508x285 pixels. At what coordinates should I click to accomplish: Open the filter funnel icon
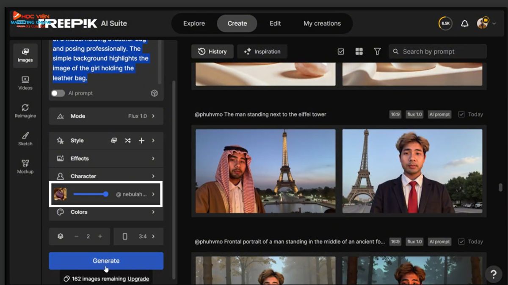377,52
